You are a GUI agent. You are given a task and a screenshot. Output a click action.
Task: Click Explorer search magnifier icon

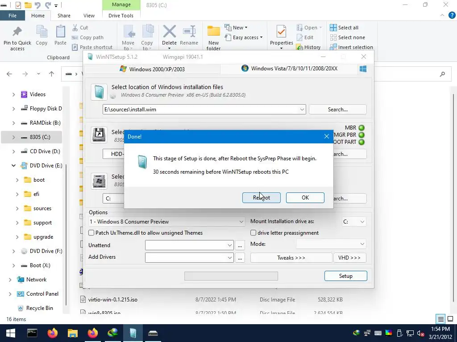click(442, 74)
